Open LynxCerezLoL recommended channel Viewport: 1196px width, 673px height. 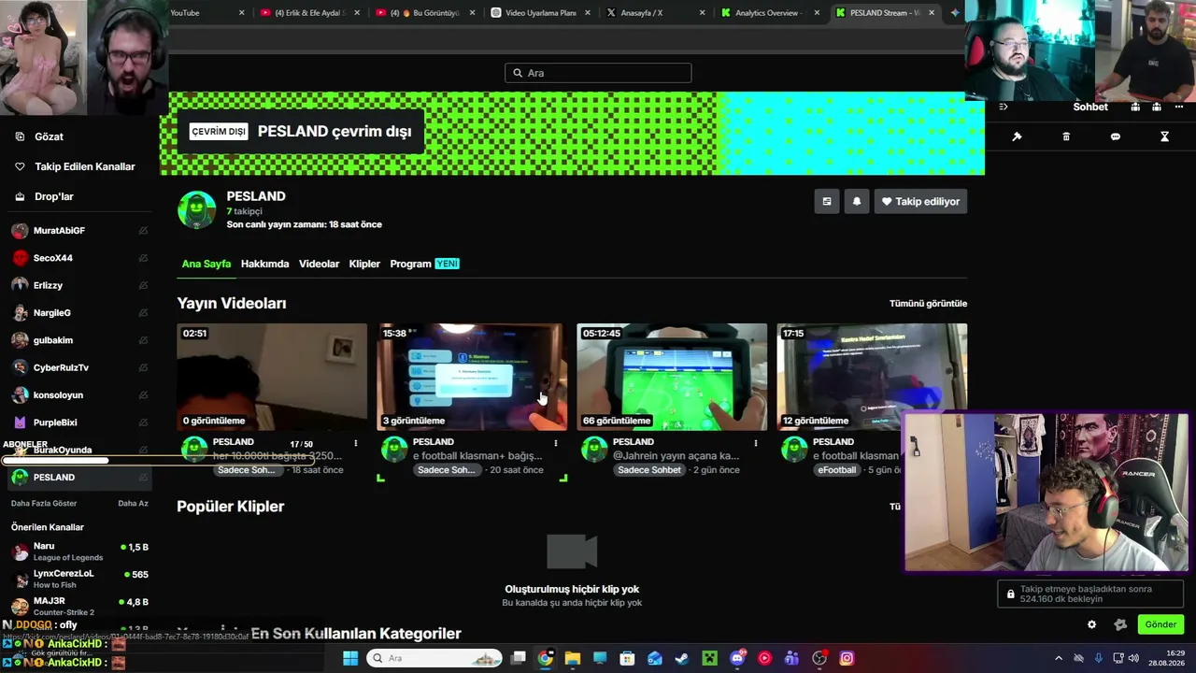coord(79,580)
